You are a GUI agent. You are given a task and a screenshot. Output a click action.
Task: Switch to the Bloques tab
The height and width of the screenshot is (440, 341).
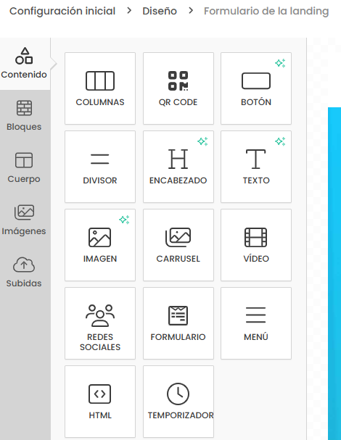point(24,116)
